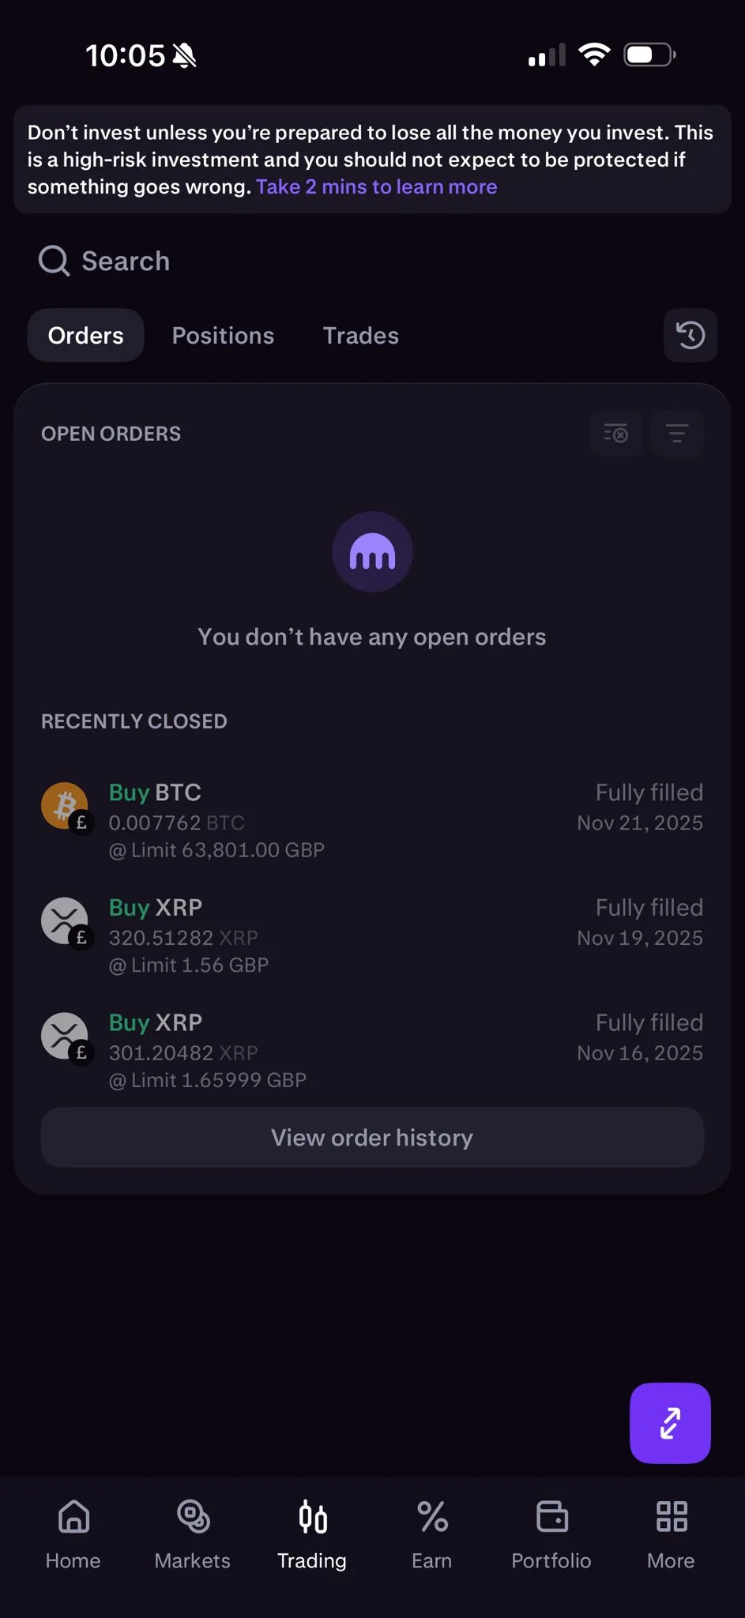Open the Buy XRP order from Nov 16

(x=372, y=1051)
